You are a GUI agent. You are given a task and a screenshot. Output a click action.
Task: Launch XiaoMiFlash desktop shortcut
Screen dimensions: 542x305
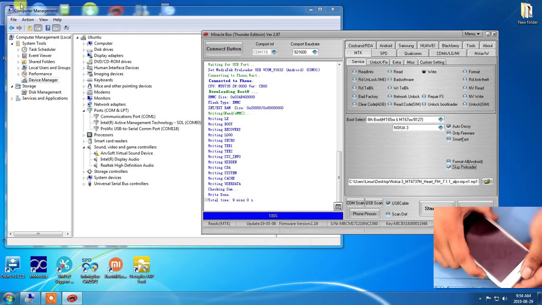tap(116, 268)
